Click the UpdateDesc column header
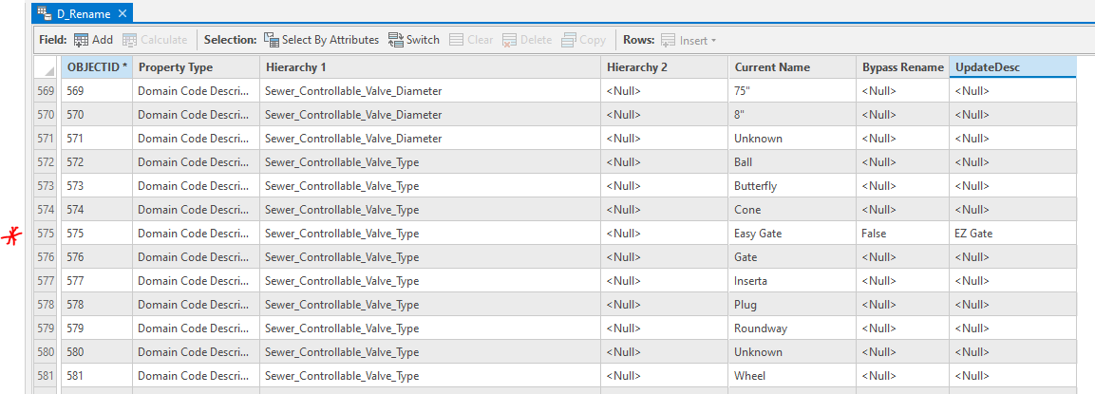The height and width of the screenshot is (394, 1095). point(1011,67)
